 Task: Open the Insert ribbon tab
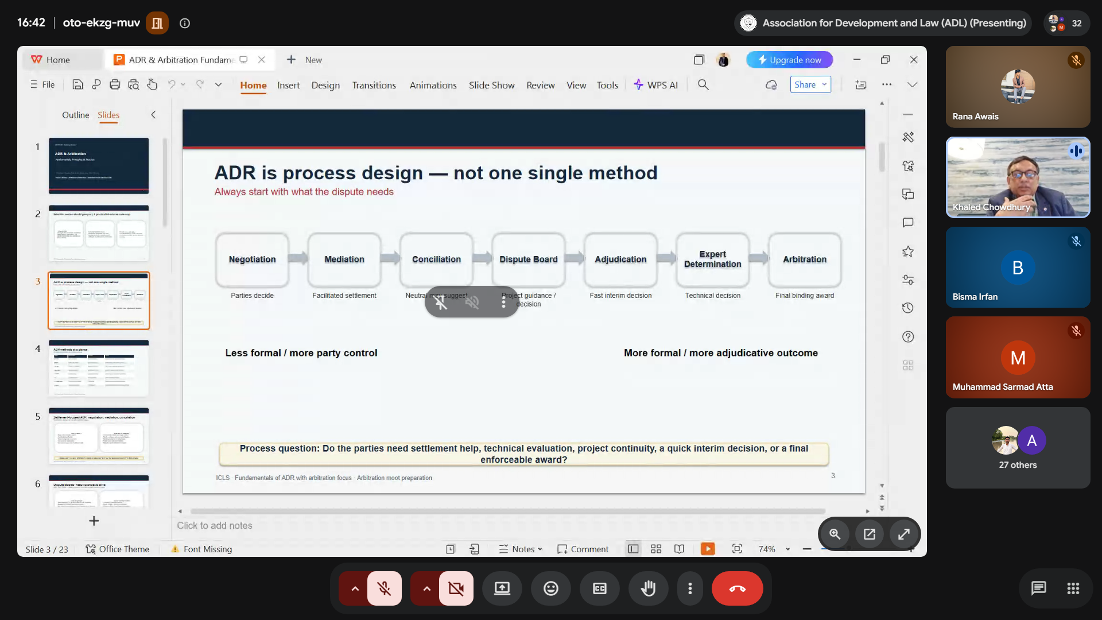(288, 85)
